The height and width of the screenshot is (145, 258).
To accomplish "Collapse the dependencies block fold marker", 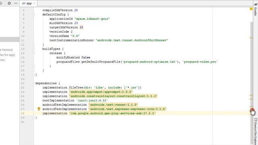I will click(33, 83).
